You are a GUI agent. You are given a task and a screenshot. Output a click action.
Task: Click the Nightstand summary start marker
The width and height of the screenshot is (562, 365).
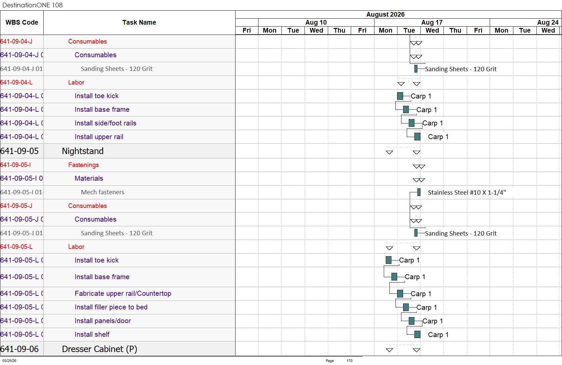[x=389, y=152]
